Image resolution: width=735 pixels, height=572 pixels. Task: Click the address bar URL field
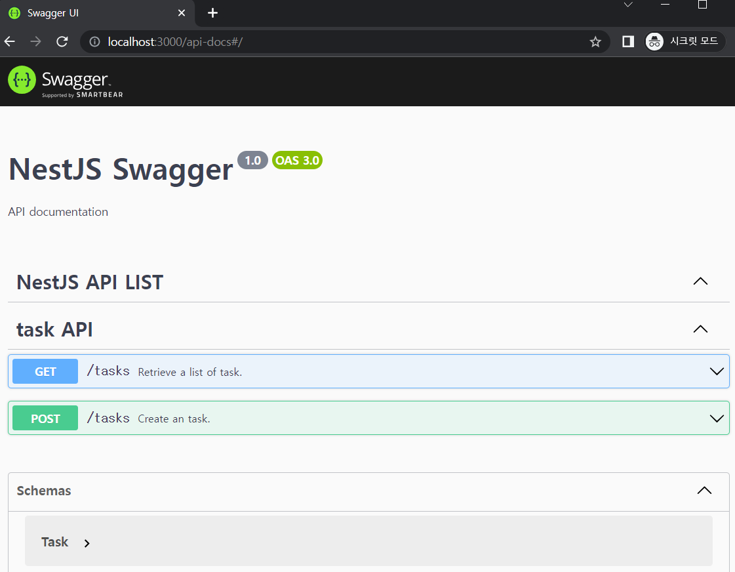pyautogui.click(x=344, y=42)
